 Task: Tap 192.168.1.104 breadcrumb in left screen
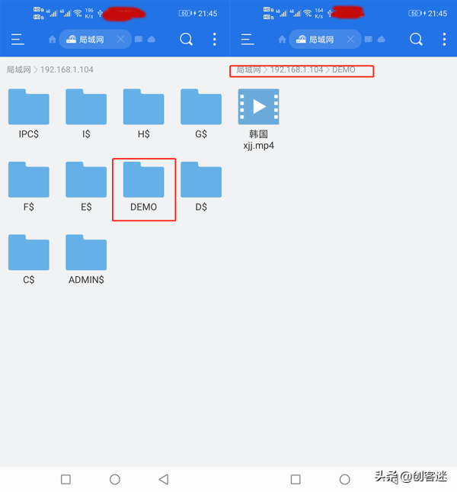coord(67,69)
